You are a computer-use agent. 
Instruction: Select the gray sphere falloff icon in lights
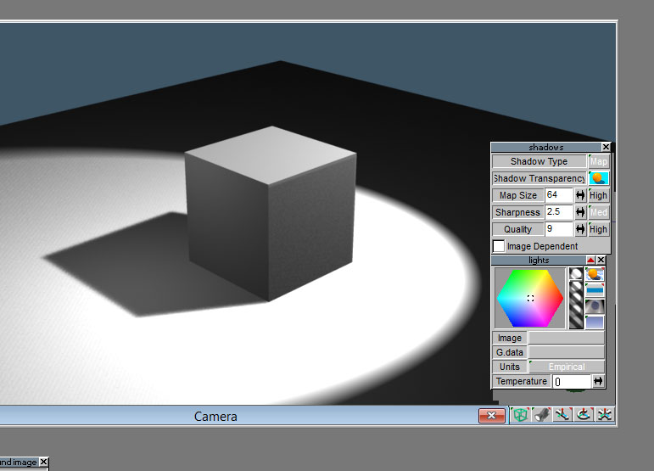tap(595, 306)
